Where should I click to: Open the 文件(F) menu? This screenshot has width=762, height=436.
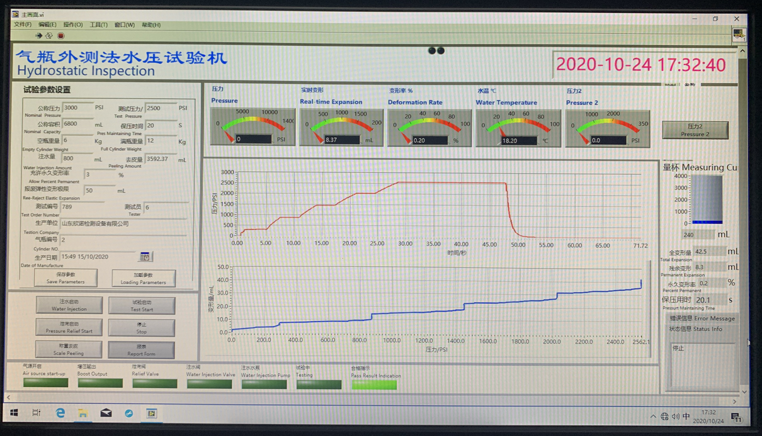click(23, 25)
